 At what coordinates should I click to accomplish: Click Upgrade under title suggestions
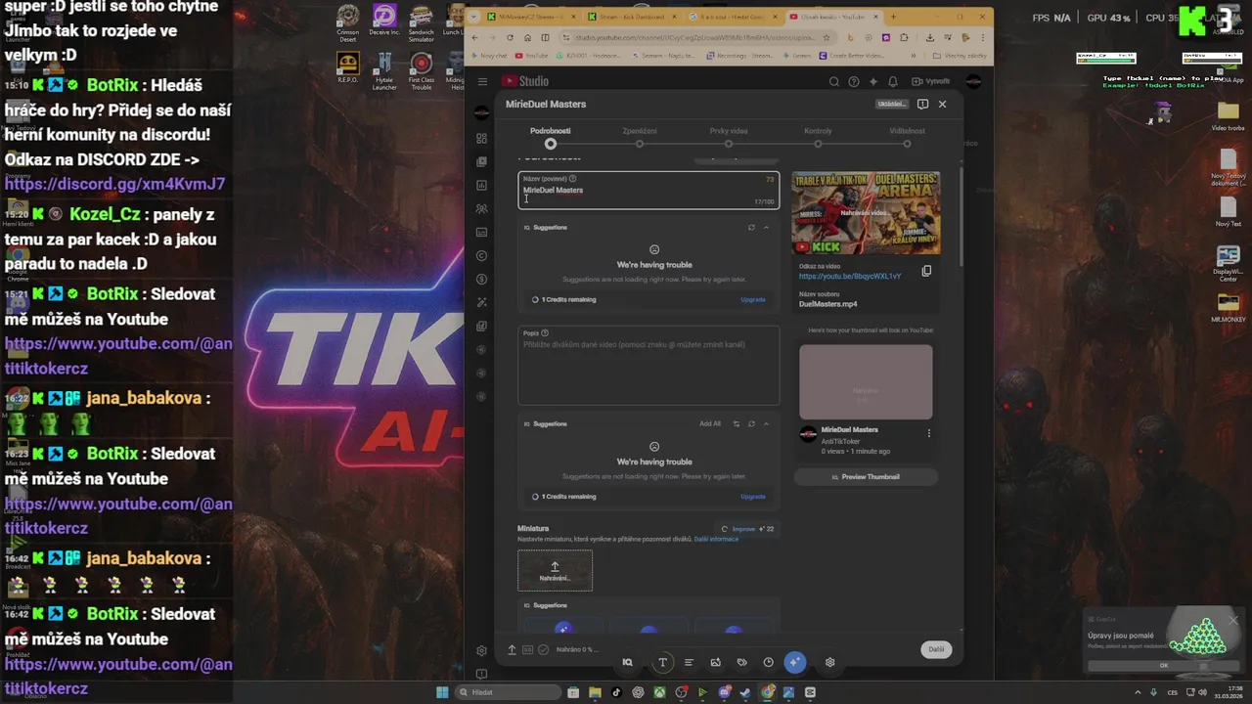coord(753,299)
